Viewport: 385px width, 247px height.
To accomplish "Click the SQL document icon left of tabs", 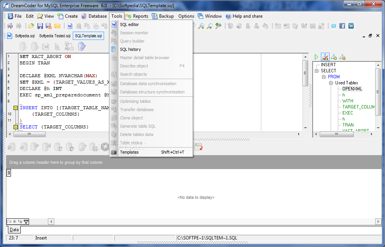I will pyautogui.click(x=9, y=36).
